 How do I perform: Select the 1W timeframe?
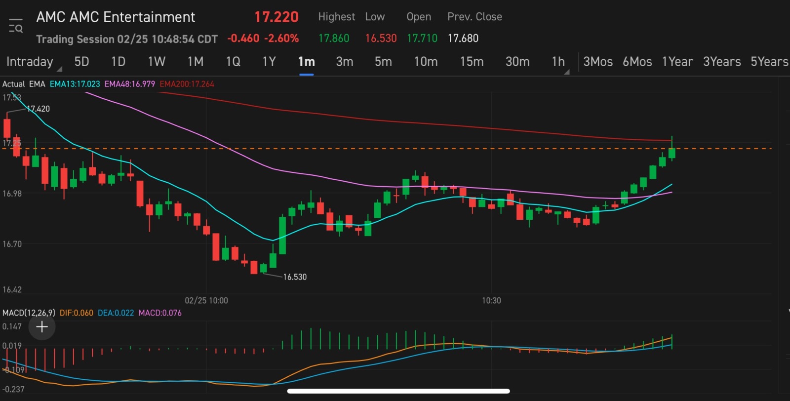tap(157, 62)
